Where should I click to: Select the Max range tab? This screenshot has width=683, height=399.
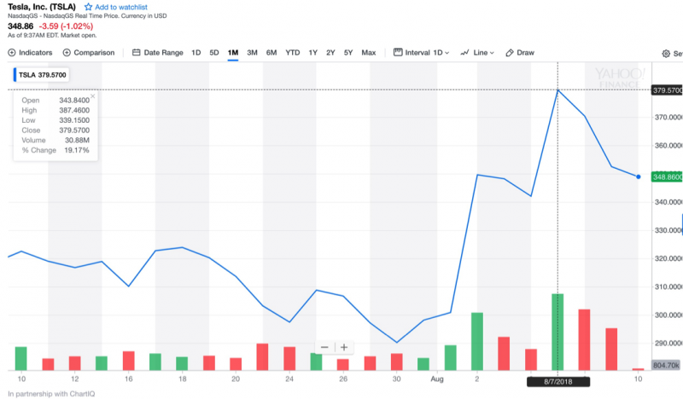(369, 53)
